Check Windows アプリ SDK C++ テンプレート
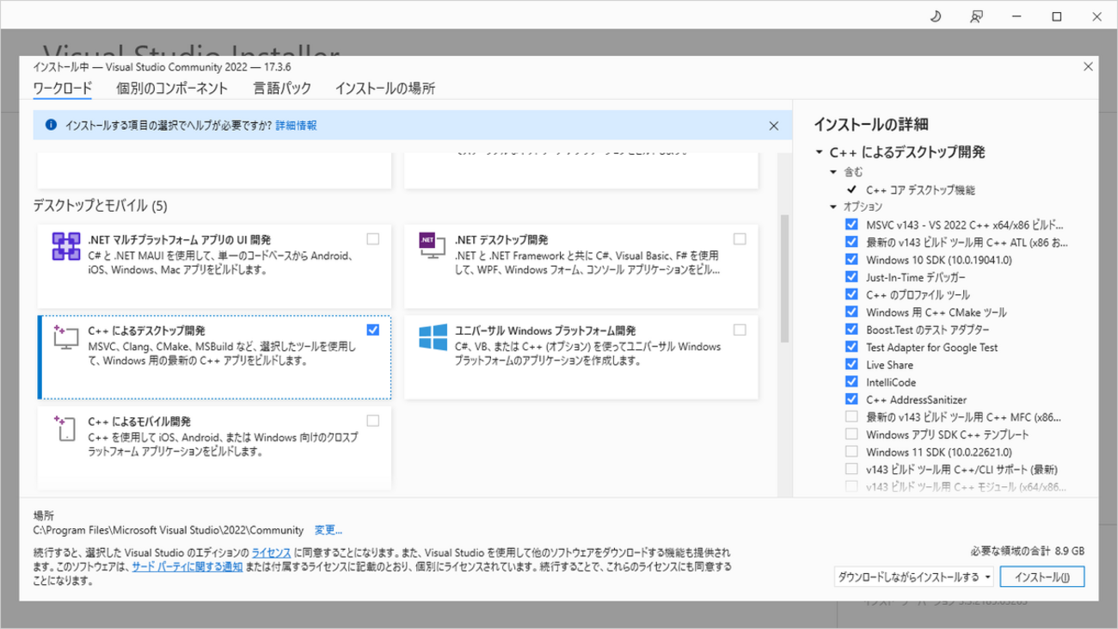 click(851, 435)
